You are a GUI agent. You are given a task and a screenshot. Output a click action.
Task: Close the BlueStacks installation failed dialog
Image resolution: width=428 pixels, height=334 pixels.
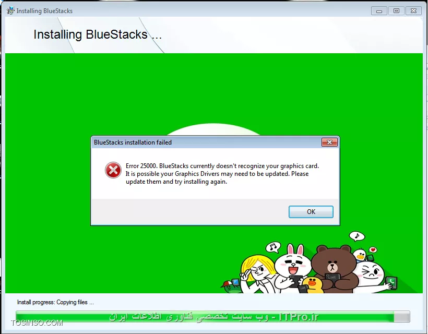[329, 142]
